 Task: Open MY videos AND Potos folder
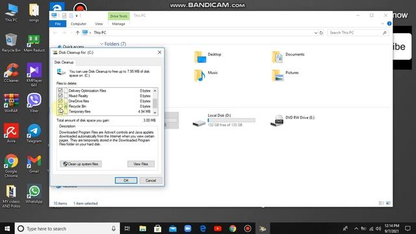[11, 196]
